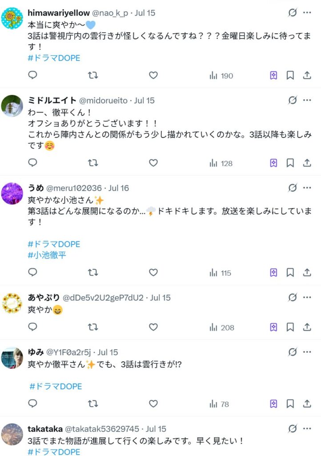Like the うめ tweet
The height and width of the screenshot is (456, 321).
tap(153, 273)
